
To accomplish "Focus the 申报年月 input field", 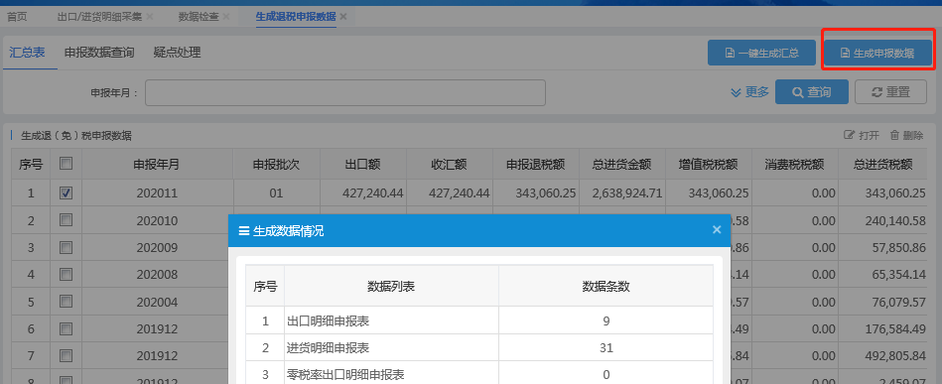I will 345,92.
